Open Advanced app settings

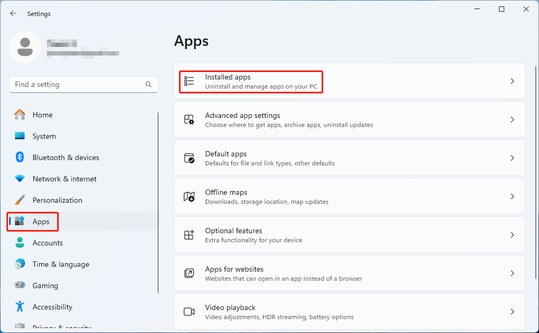coord(349,120)
